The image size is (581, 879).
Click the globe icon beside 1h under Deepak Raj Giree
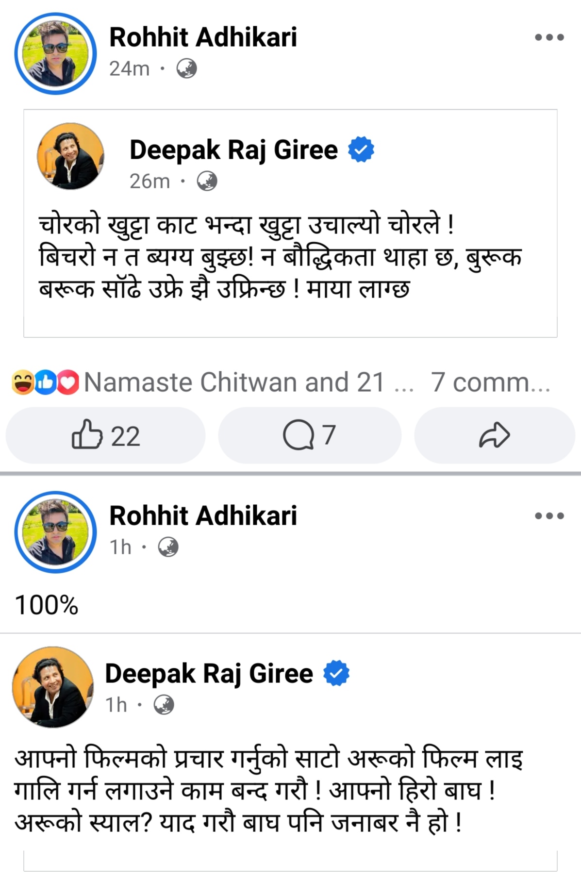coord(164,705)
